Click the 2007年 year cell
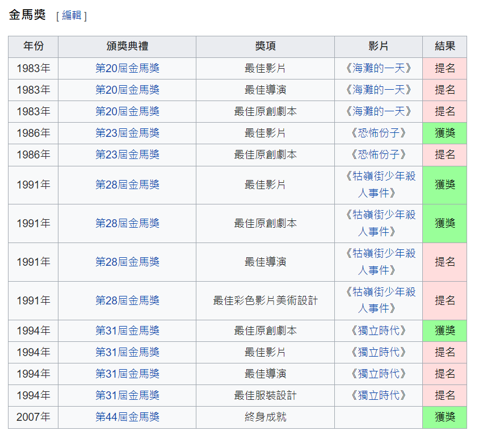 33,417
